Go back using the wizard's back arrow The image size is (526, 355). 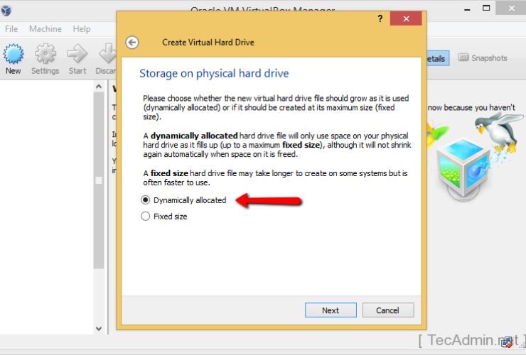(131, 43)
